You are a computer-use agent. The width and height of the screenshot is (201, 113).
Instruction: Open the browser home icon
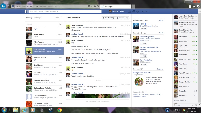click(190, 6)
